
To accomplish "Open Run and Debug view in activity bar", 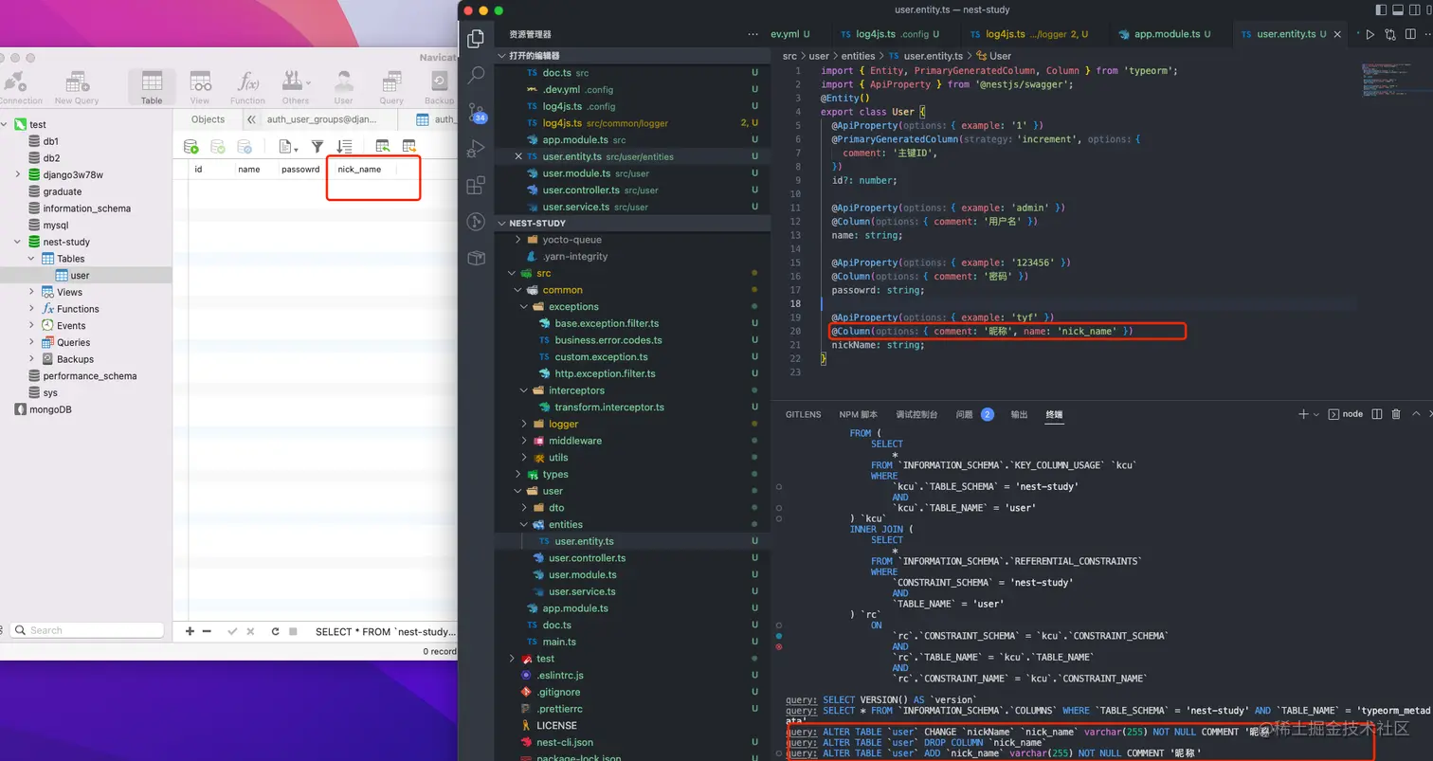I will [x=476, y=149].
